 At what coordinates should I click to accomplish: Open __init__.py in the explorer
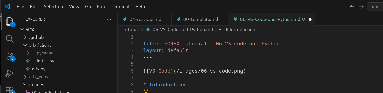(x=43, y=61)
